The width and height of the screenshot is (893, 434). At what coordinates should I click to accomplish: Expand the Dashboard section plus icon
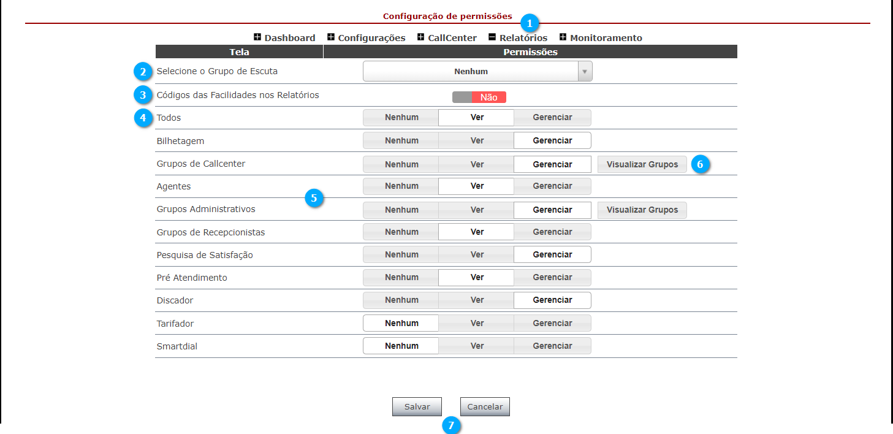click(x=257, y=37)
